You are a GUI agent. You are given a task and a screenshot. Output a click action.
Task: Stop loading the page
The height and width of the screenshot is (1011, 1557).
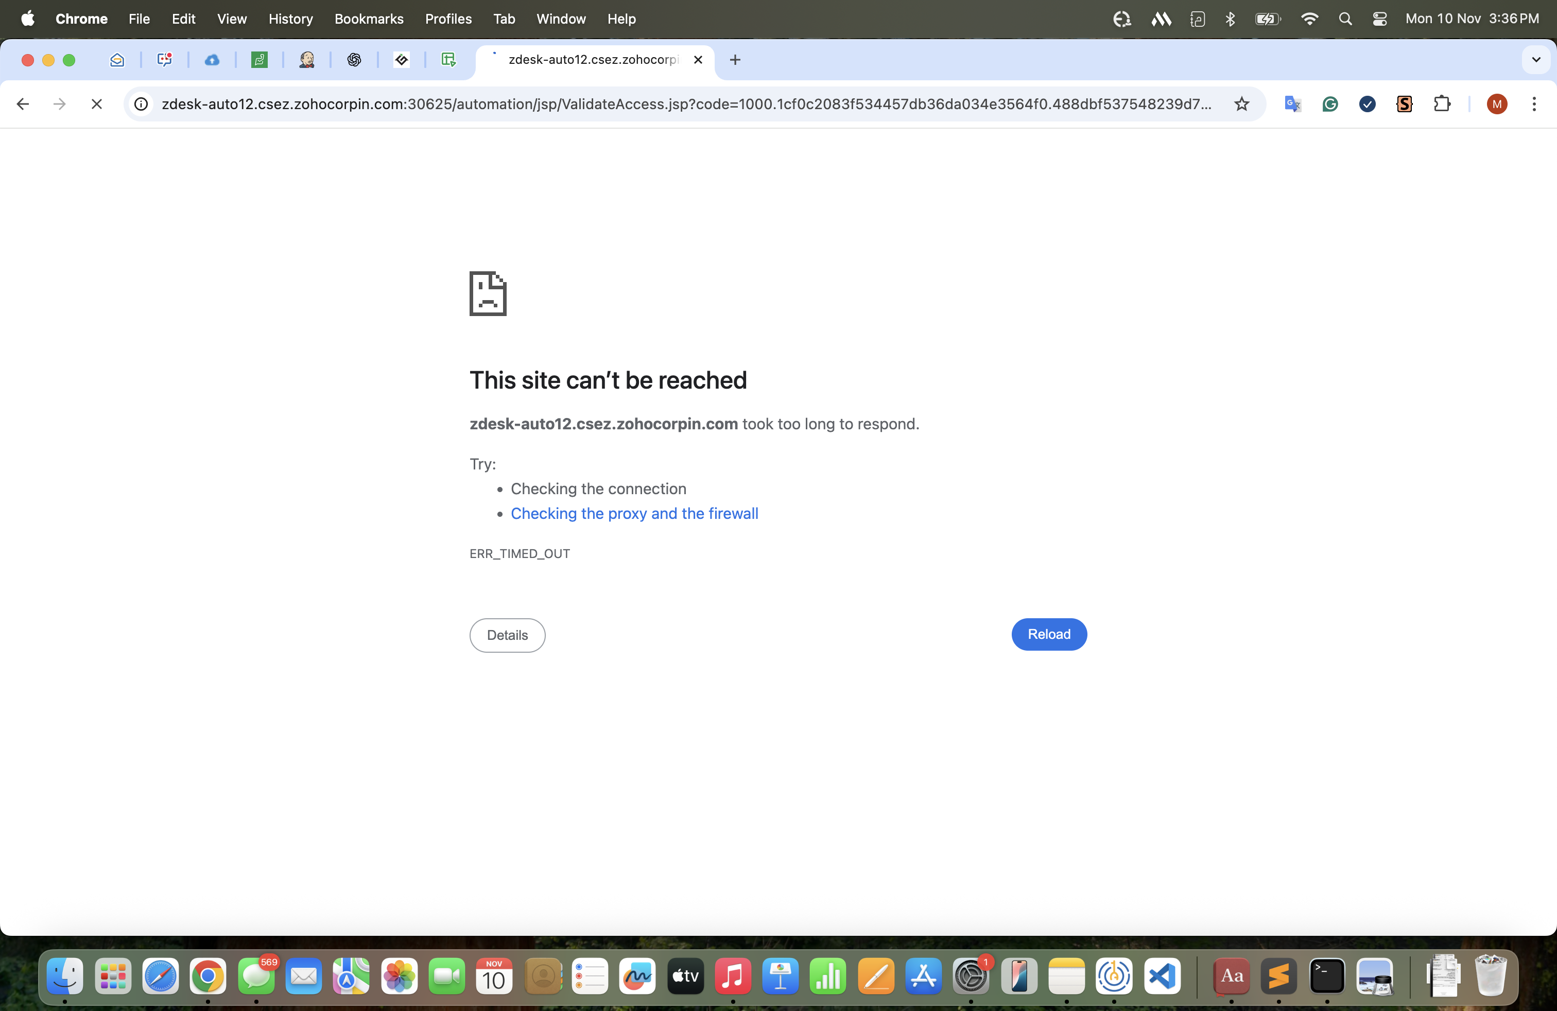click(x=96, y=104)
